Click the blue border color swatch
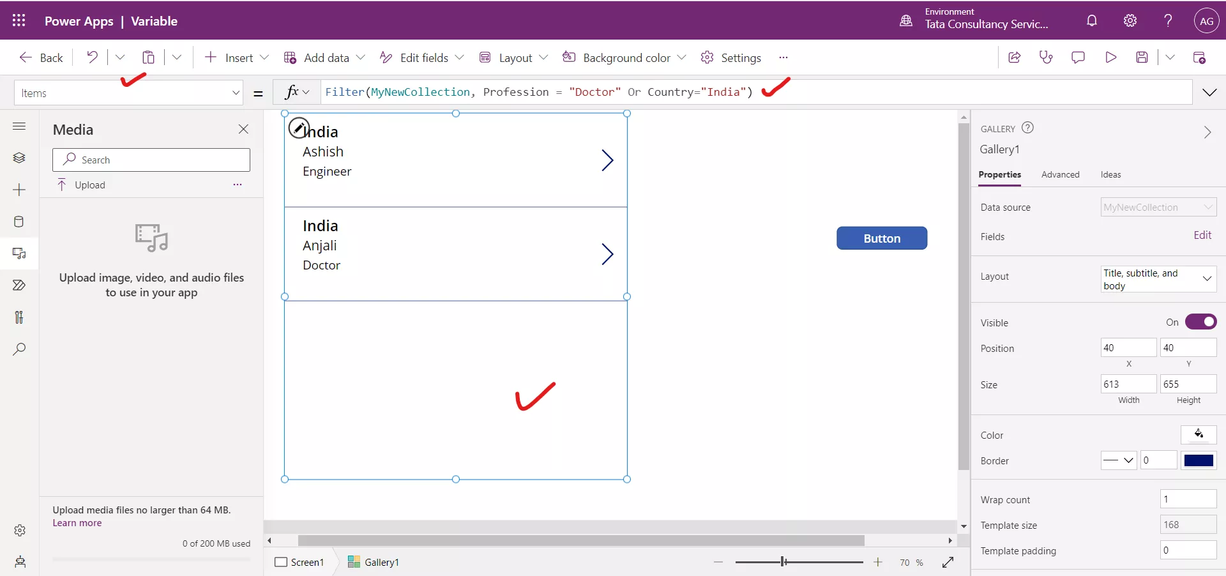Screen dimensions: 1226x576 pyautogui.click(x=1199, y=460)
